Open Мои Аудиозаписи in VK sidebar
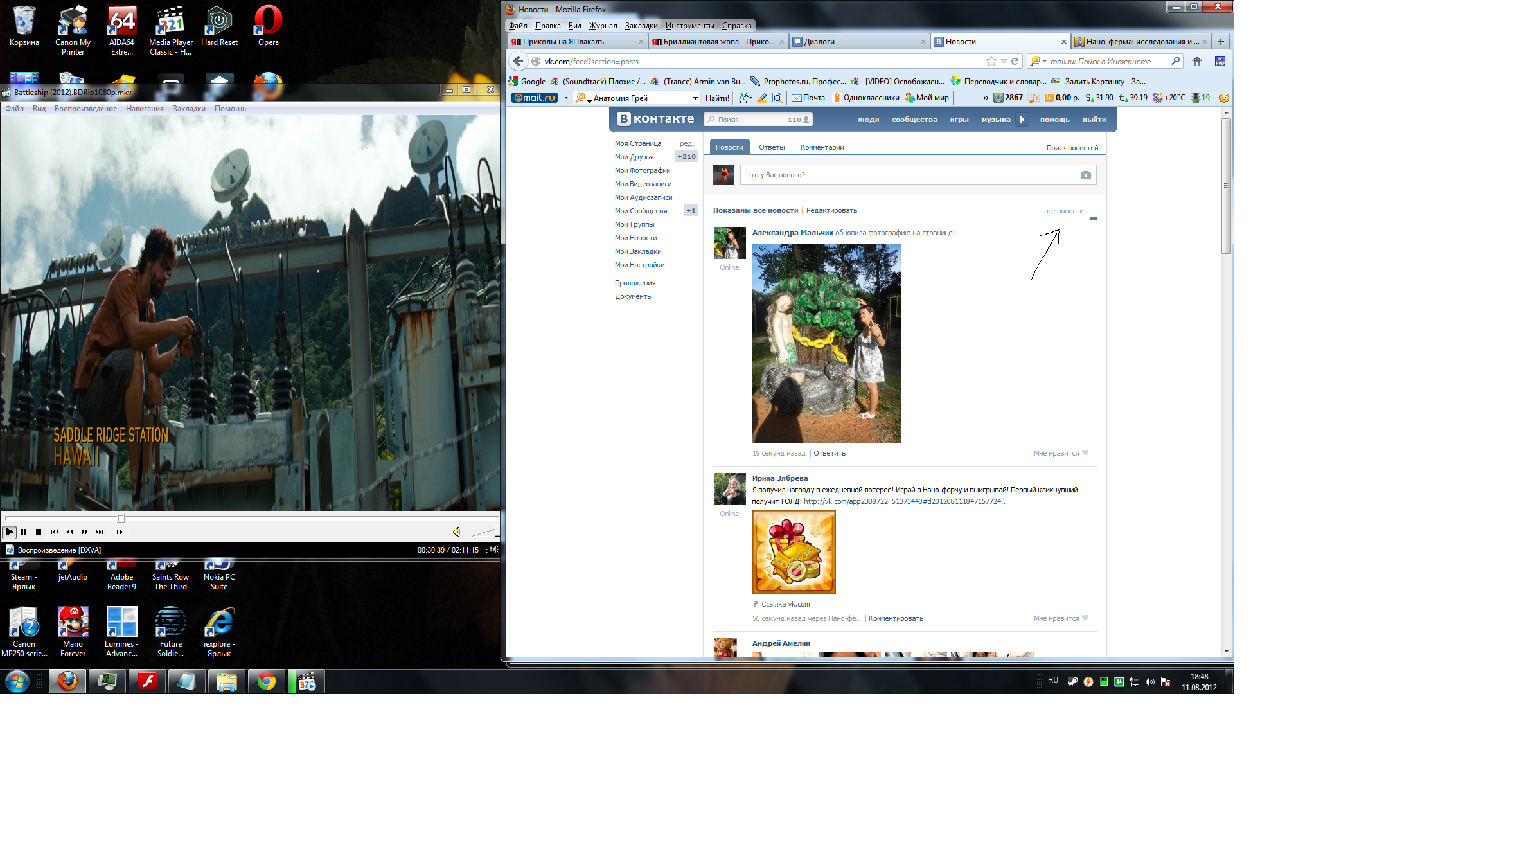Screen dimensions: 1526x858 click(643, 197)
